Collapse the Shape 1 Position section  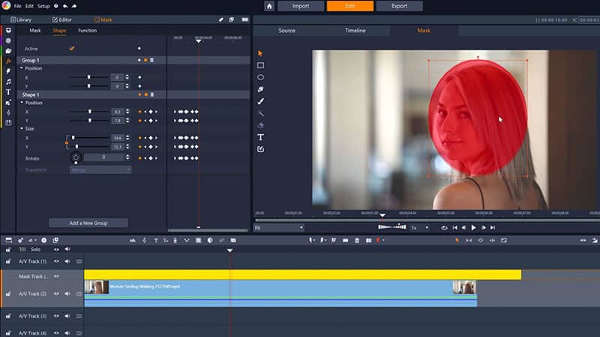(x=22, y=103)
